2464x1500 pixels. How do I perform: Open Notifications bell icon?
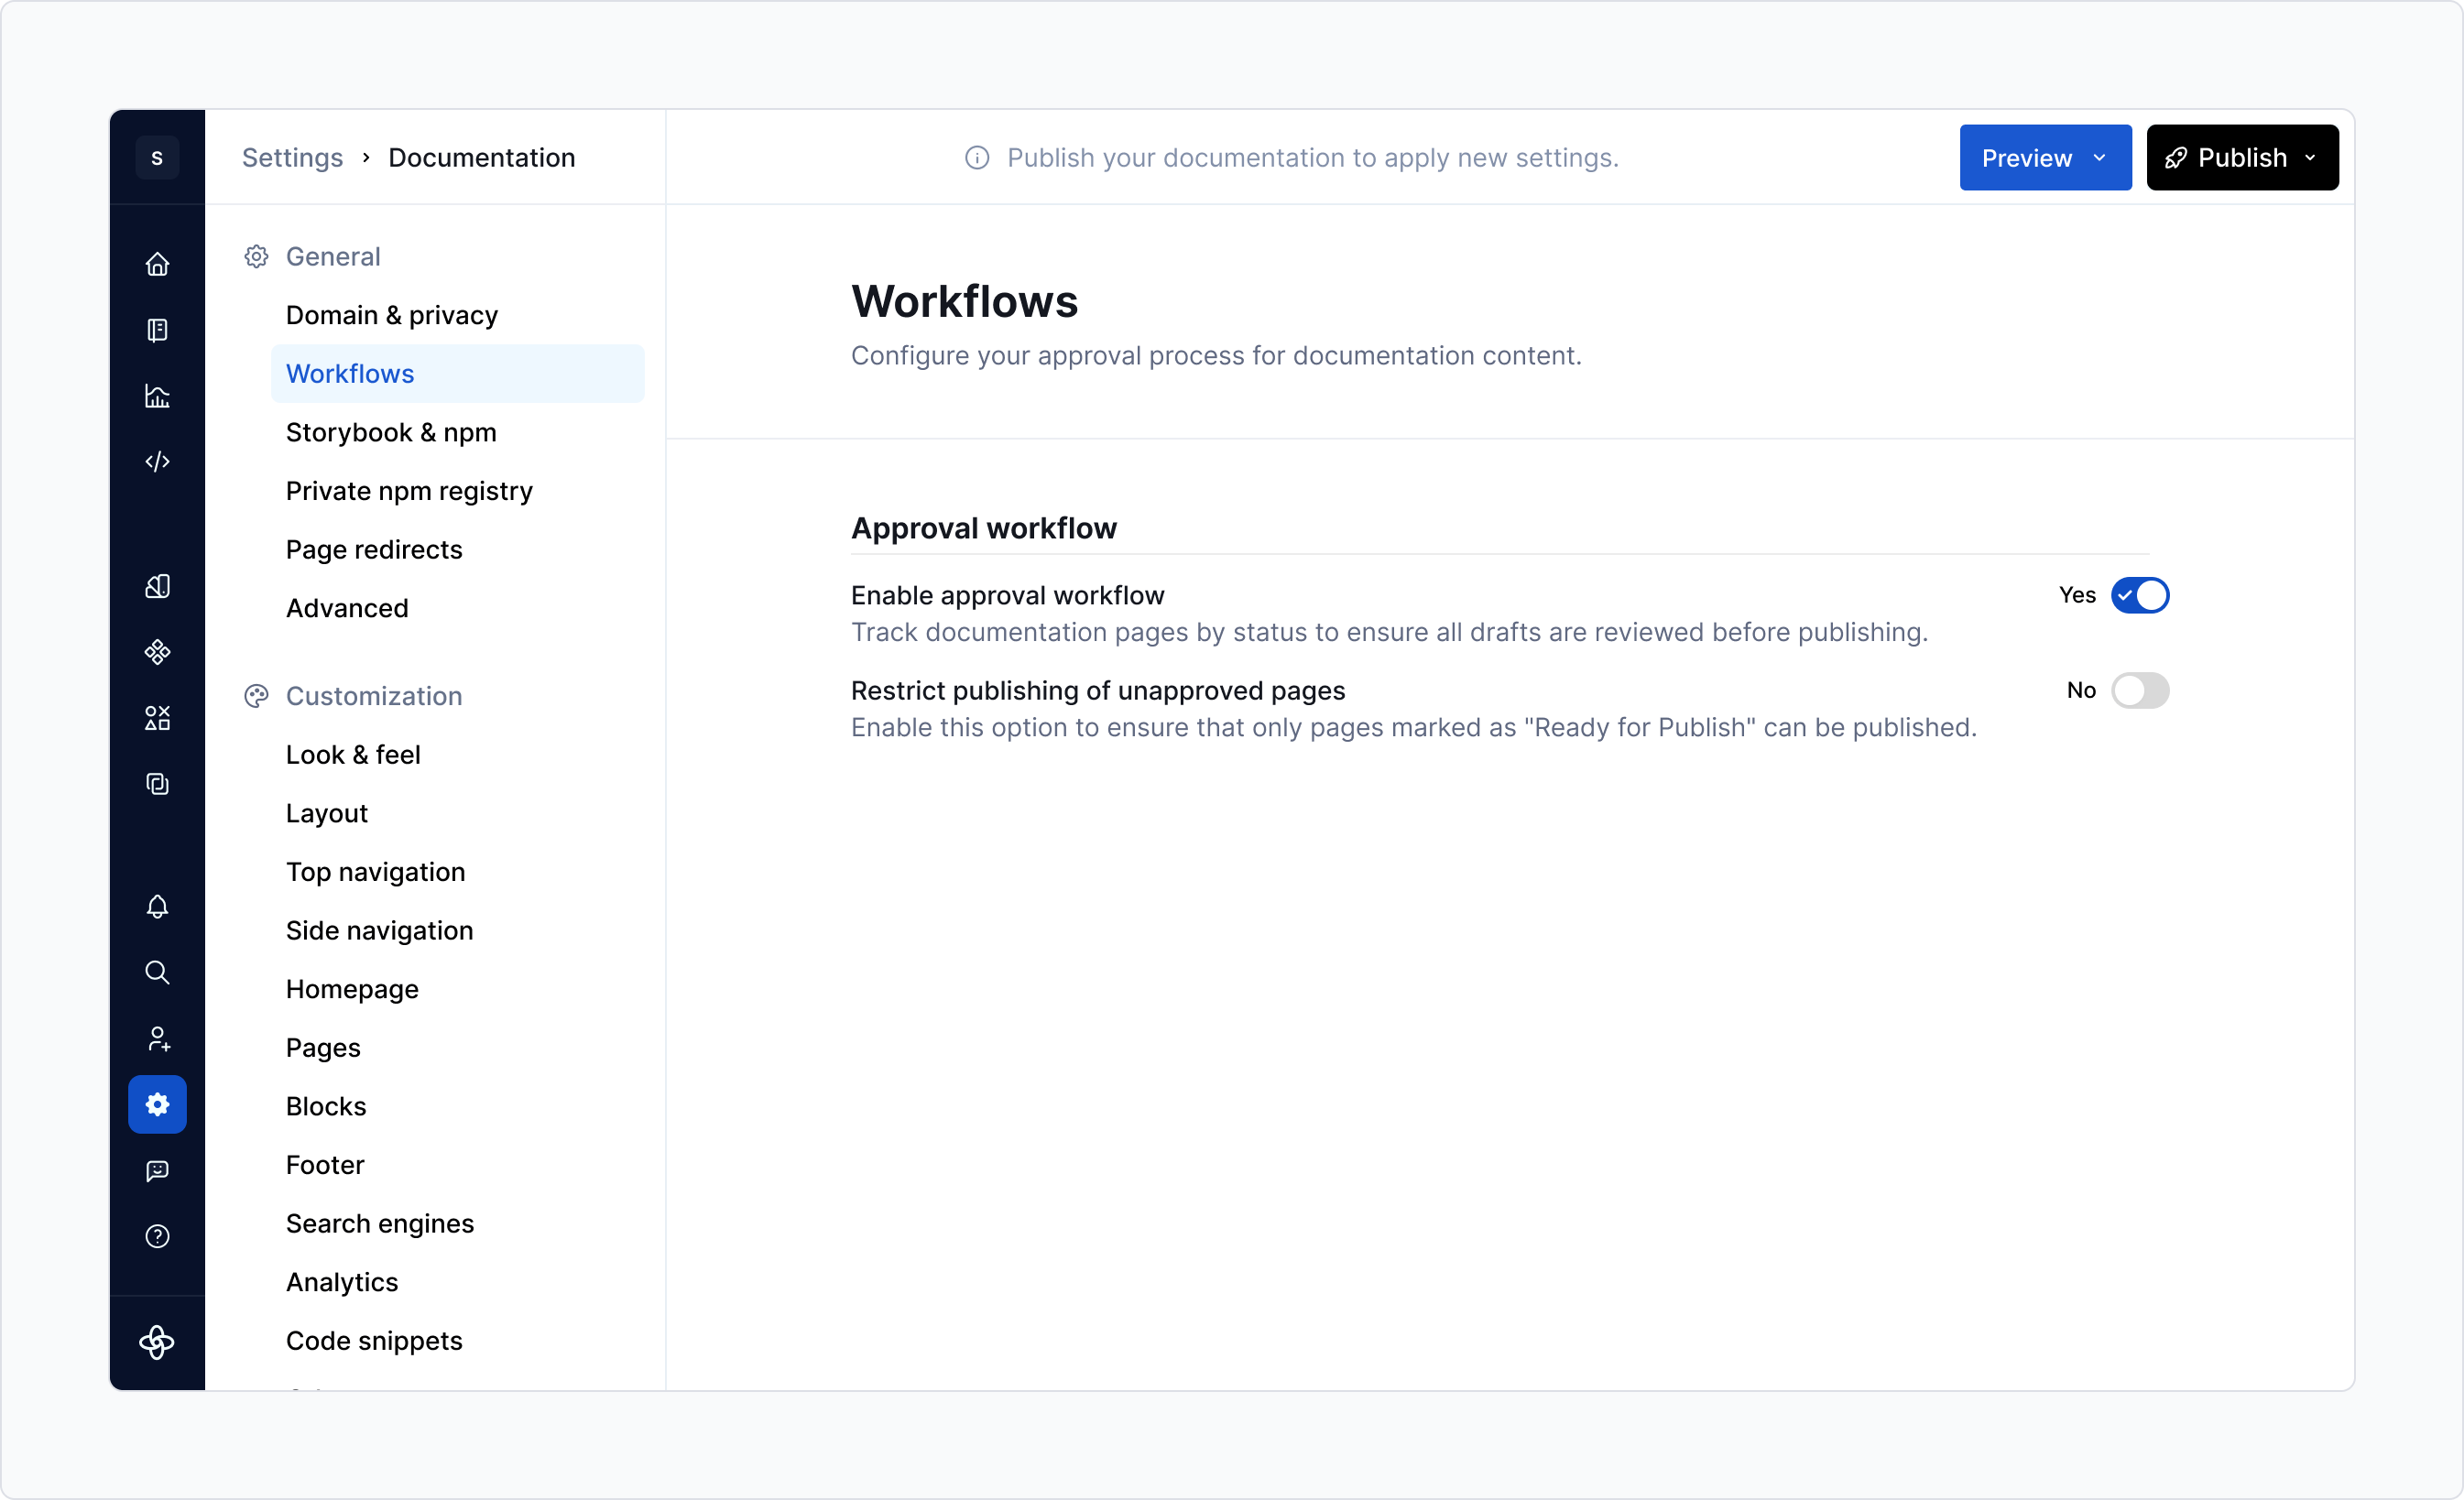click(158, 907)
